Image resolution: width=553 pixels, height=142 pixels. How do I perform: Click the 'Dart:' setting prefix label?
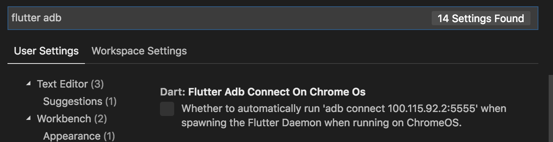(173, 92)
